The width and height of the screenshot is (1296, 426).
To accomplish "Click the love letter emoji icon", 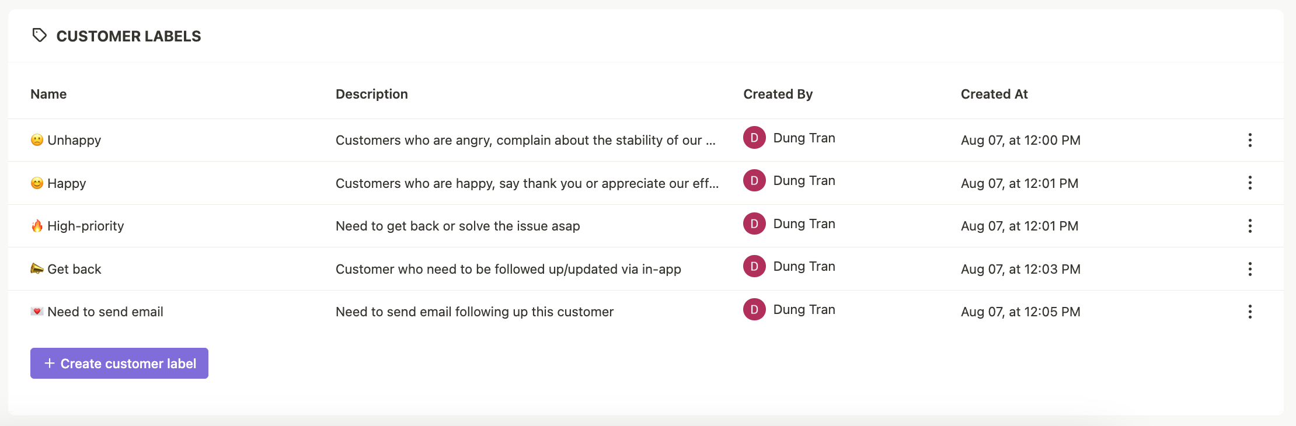I will coord(37,312).
